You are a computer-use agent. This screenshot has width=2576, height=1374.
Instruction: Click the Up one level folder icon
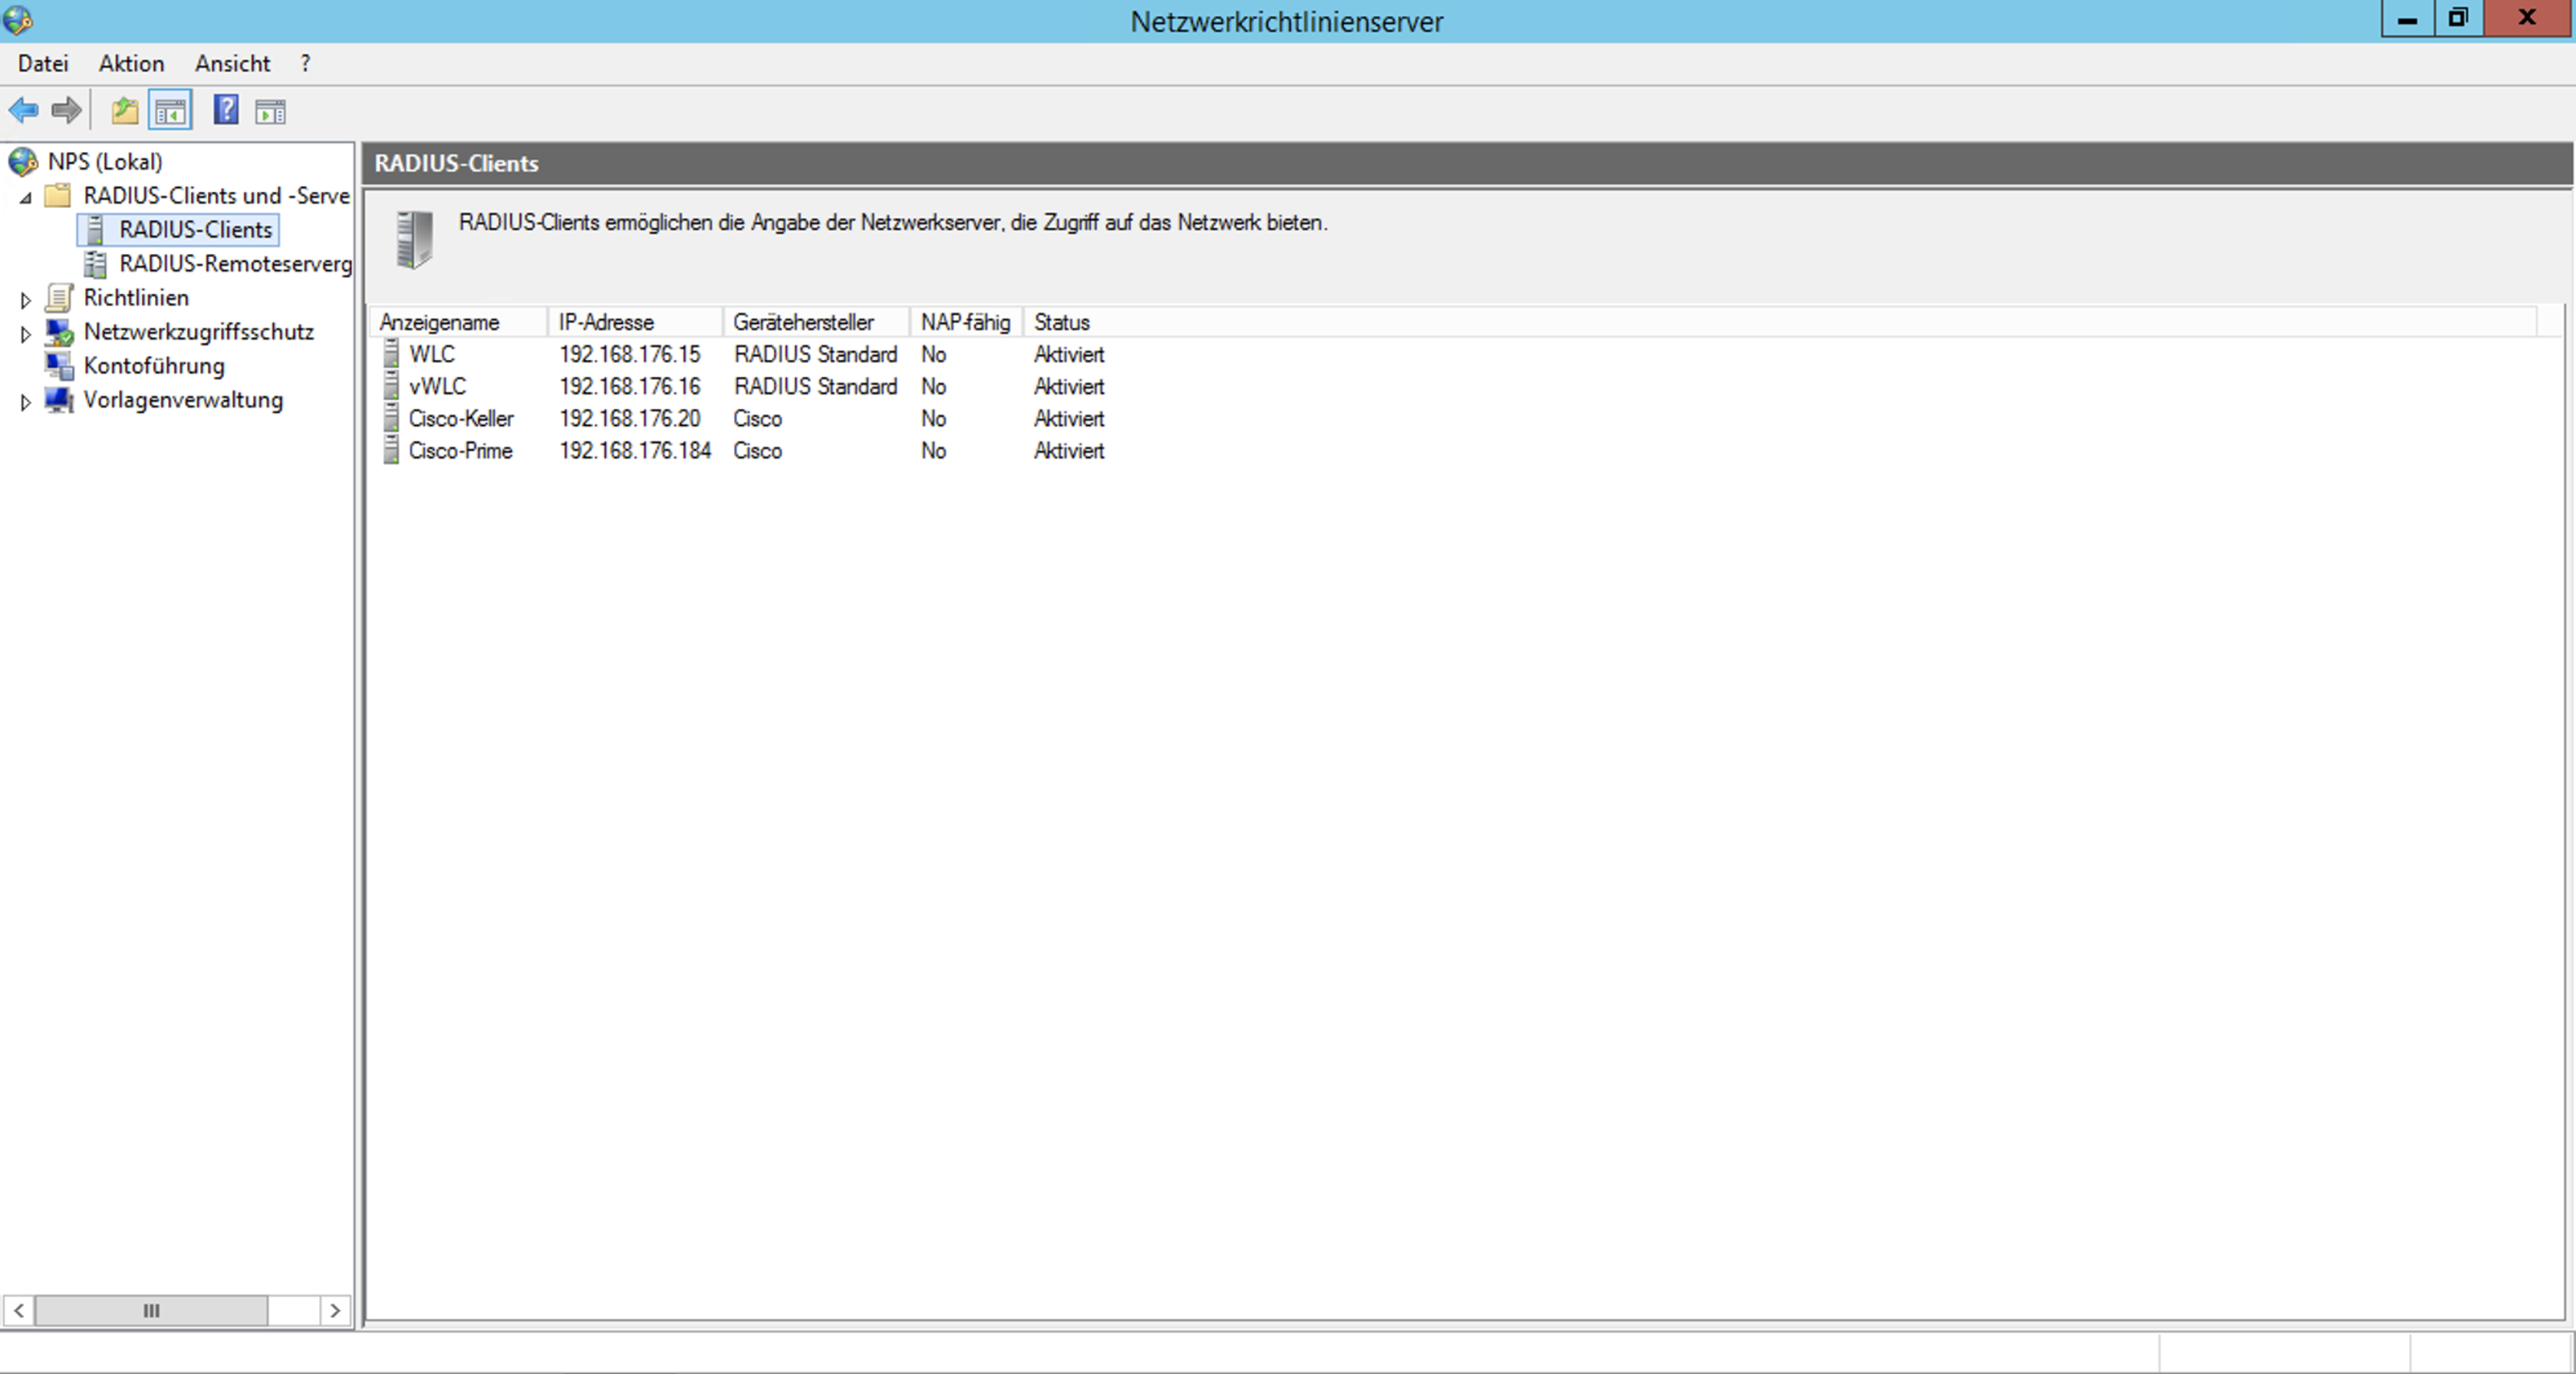(125, 110)
